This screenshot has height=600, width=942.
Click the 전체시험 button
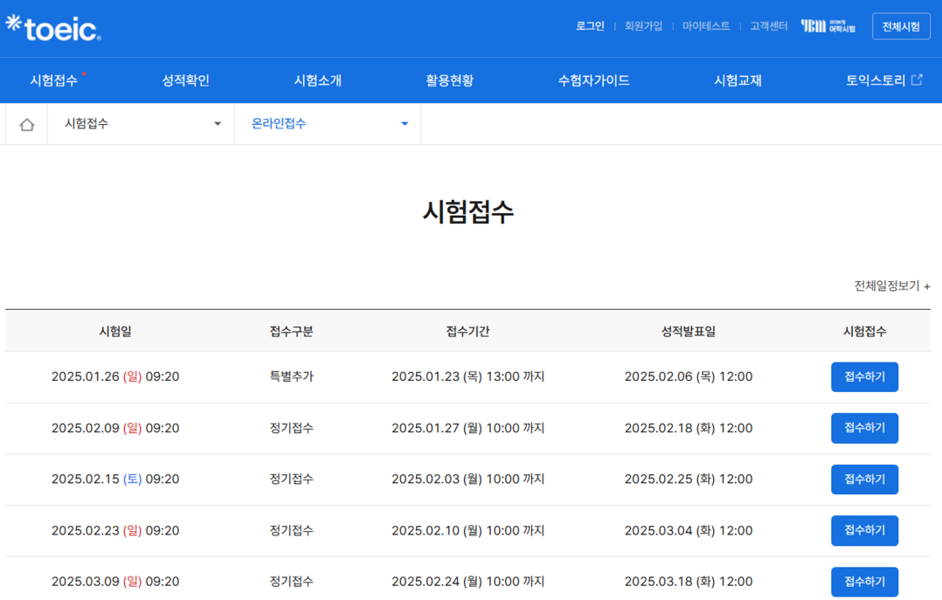coord(900,26)
